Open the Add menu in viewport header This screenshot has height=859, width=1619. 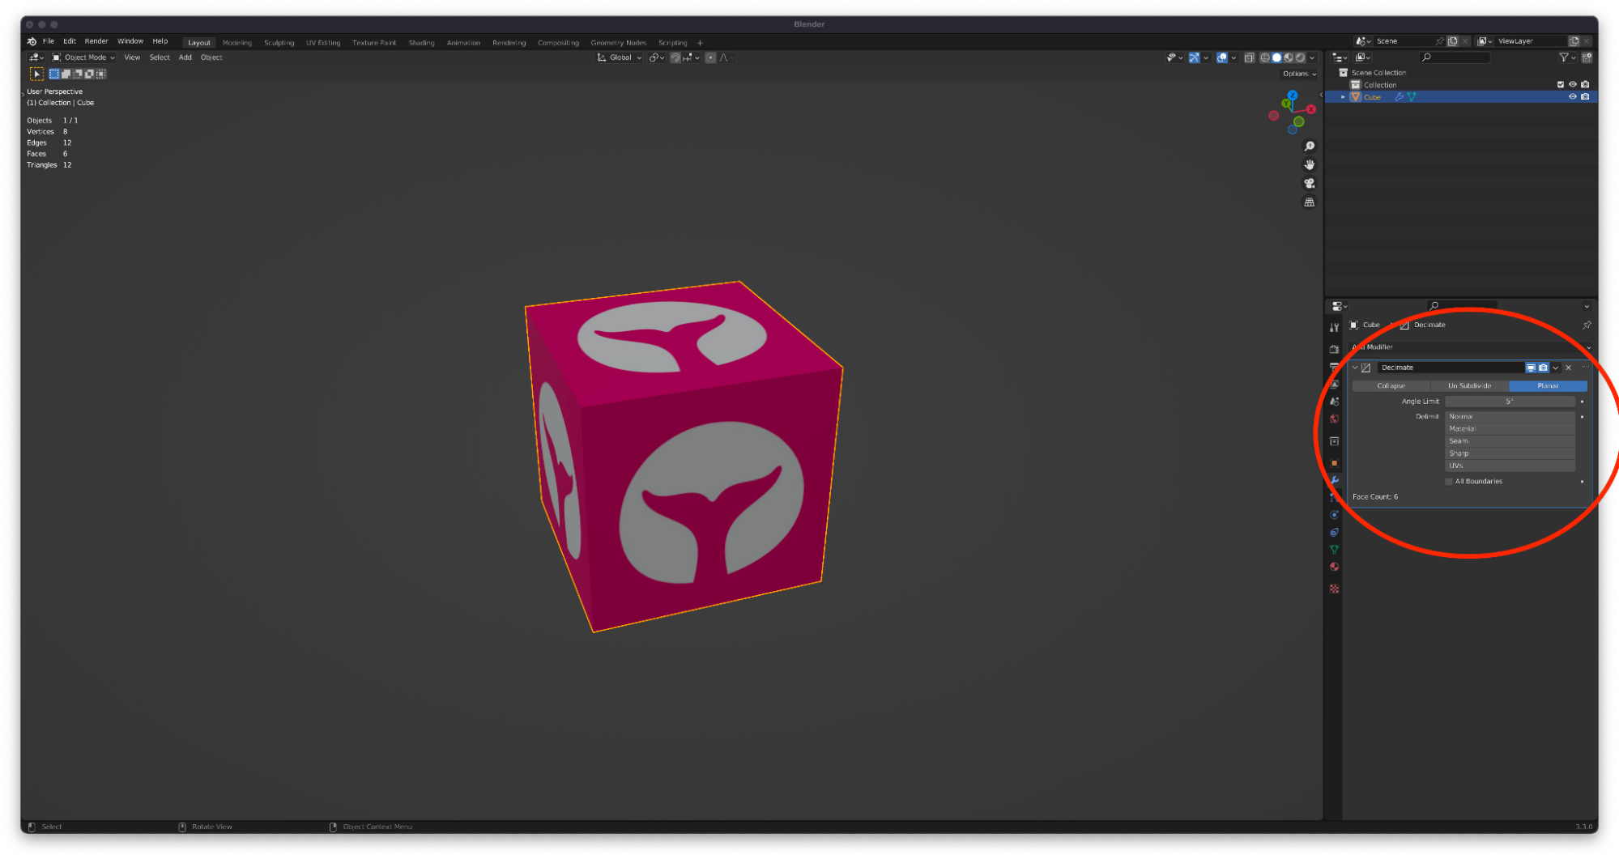tap(185, 57)
